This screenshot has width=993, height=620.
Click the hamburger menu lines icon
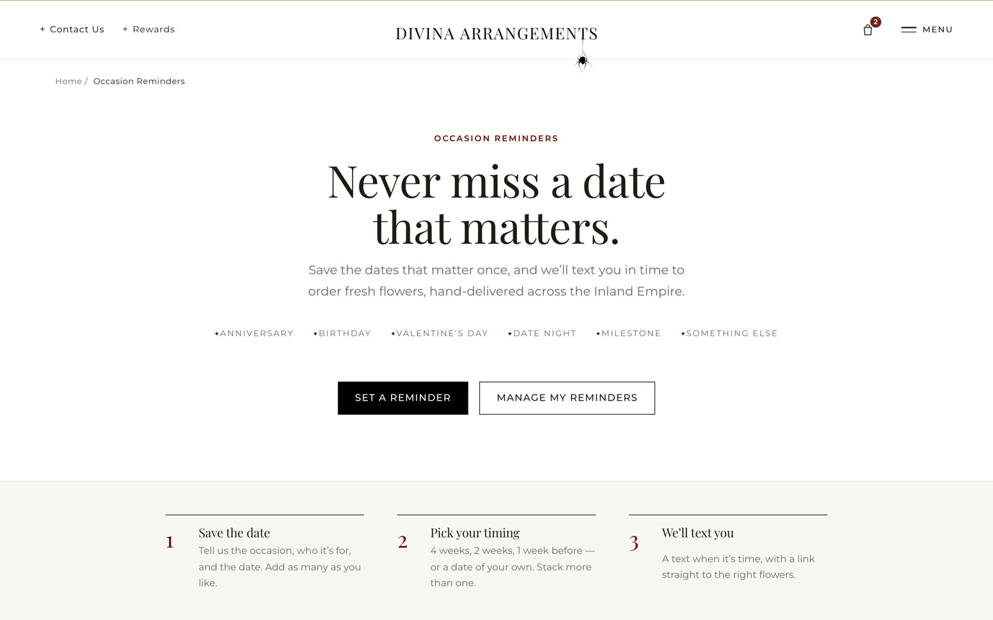coord(909,30)
